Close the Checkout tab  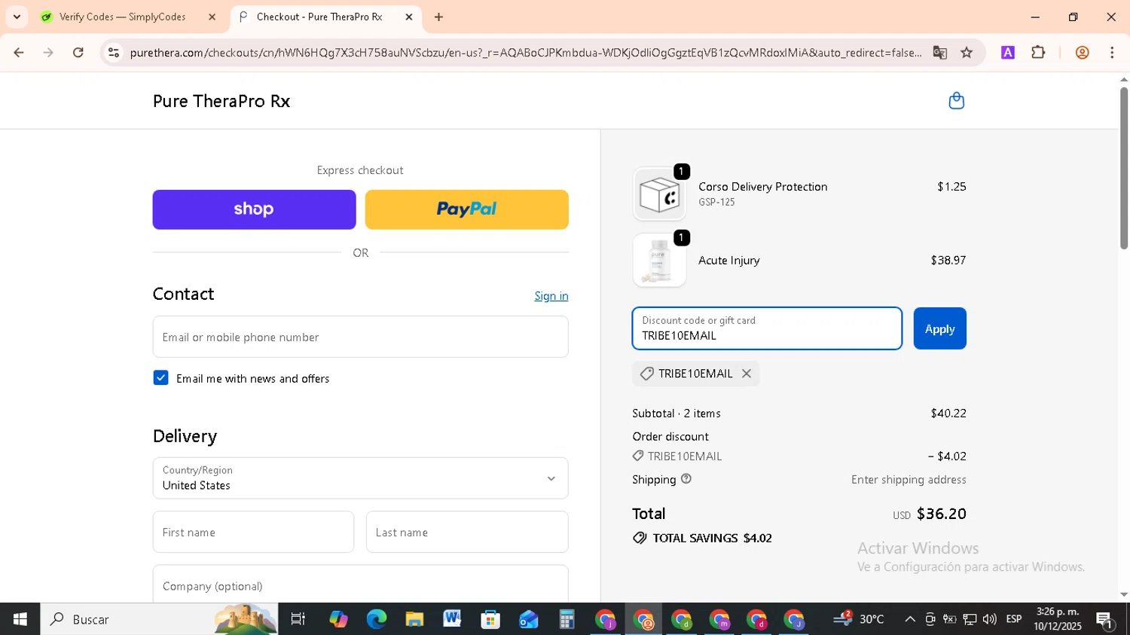point(409,17)
